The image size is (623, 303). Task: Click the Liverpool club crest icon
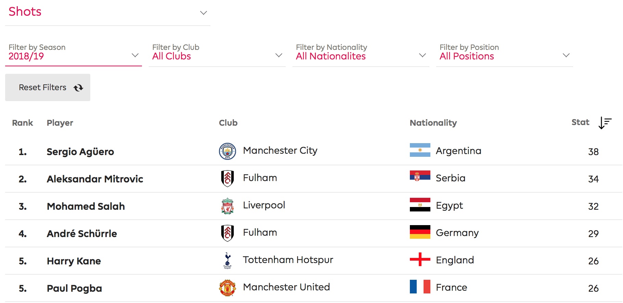[x=227, y=206]
